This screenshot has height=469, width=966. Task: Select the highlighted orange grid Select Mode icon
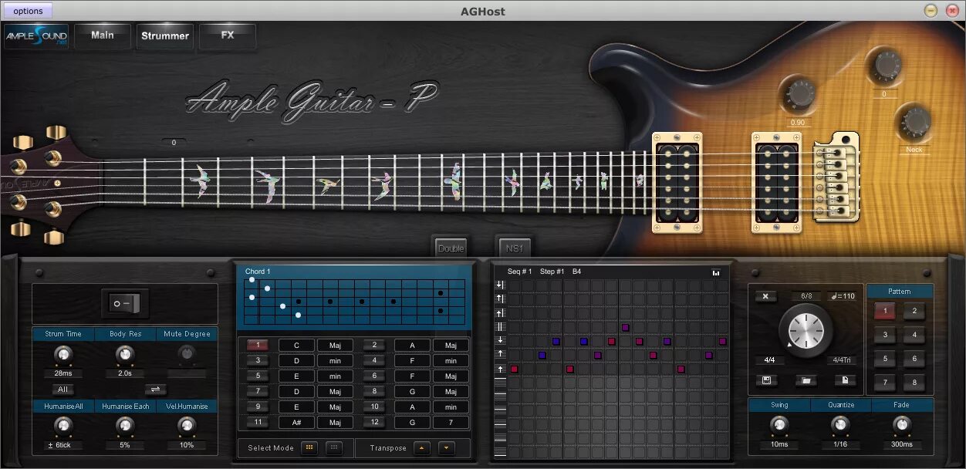click(x=309, y=447)
